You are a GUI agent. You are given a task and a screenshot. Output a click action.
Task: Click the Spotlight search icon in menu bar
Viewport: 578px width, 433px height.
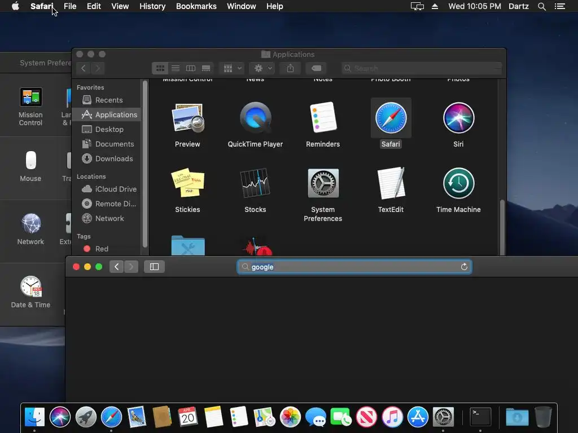click(541, 6)
